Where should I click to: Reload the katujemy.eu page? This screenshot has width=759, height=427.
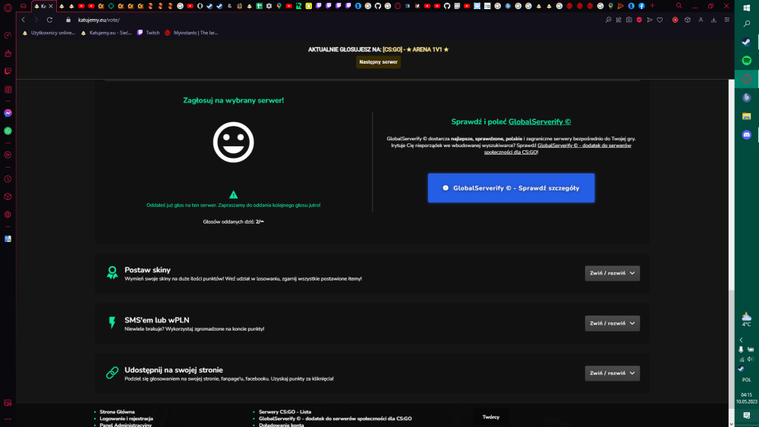pos(49,20)
